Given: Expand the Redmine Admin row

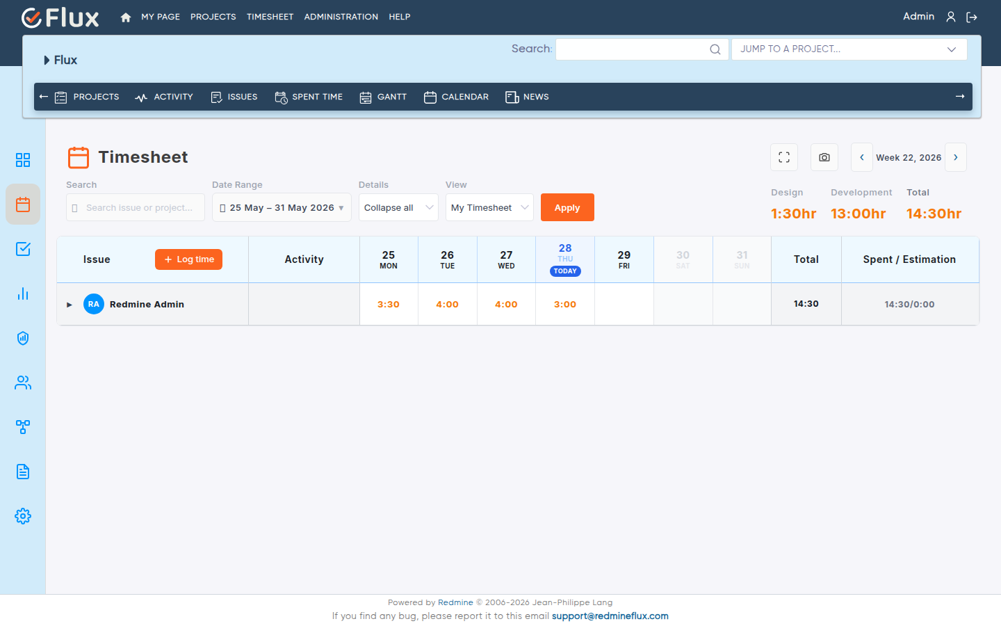Looking at the screenshot, I should (70, 305).
